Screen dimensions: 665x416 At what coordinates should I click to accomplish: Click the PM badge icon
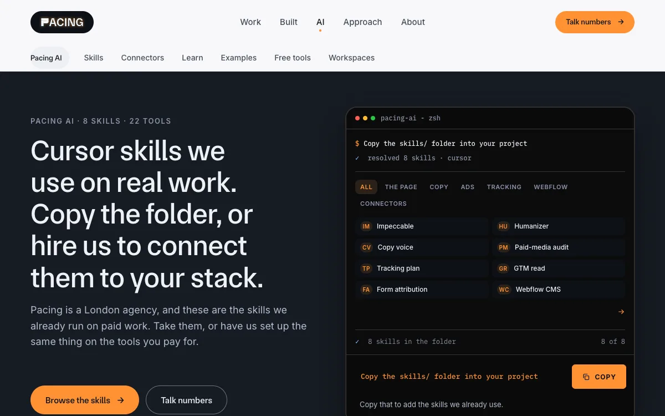click(x=503, y=247)
